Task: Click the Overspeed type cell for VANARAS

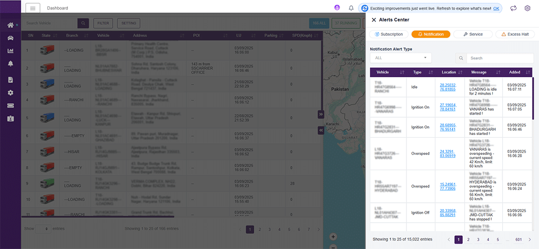Action: point(421,153)
